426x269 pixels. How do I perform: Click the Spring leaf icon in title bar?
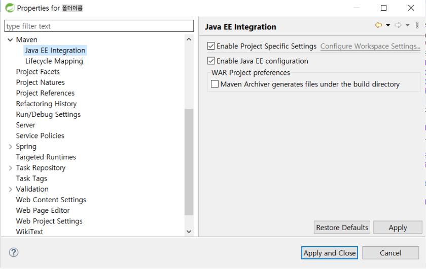pyautogui.click(x=10, y=8)
